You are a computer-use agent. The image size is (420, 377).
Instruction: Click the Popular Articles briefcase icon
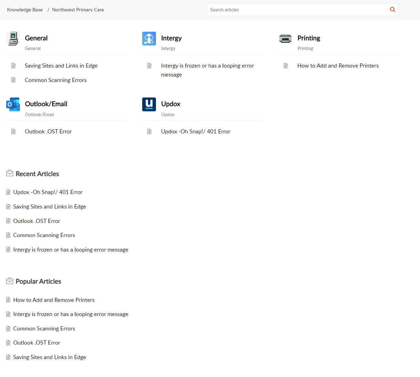10,281
